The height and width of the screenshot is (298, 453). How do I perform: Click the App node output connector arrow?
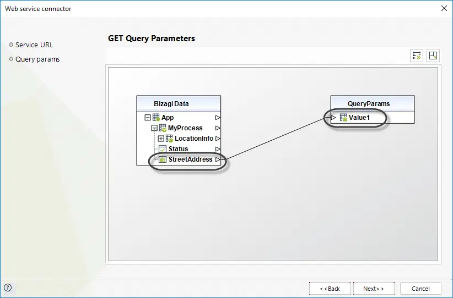218,118
